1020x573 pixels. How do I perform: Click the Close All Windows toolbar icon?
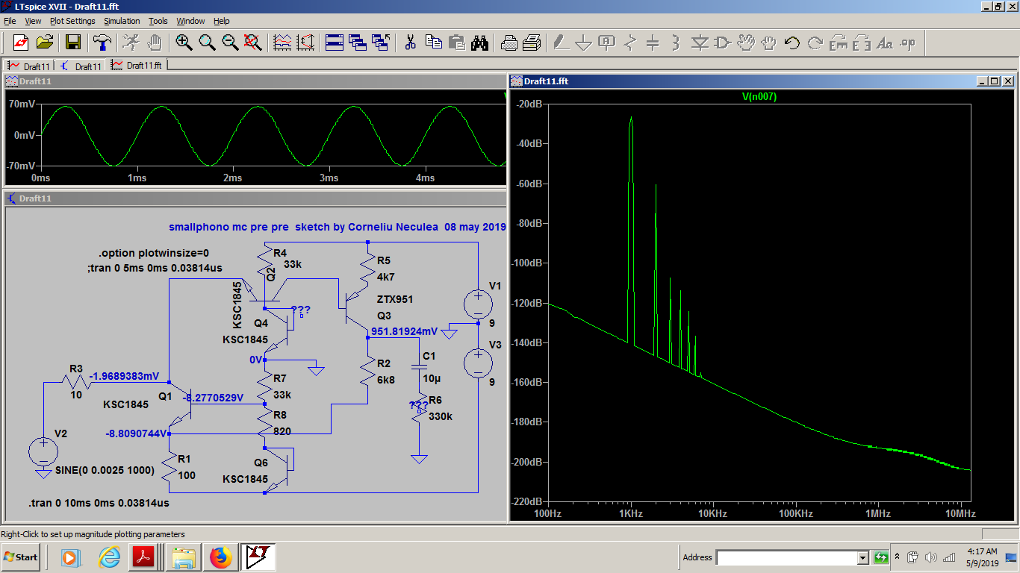(x=381, y=43)
